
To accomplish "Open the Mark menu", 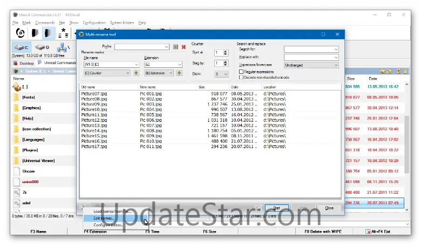I will 26,23.
